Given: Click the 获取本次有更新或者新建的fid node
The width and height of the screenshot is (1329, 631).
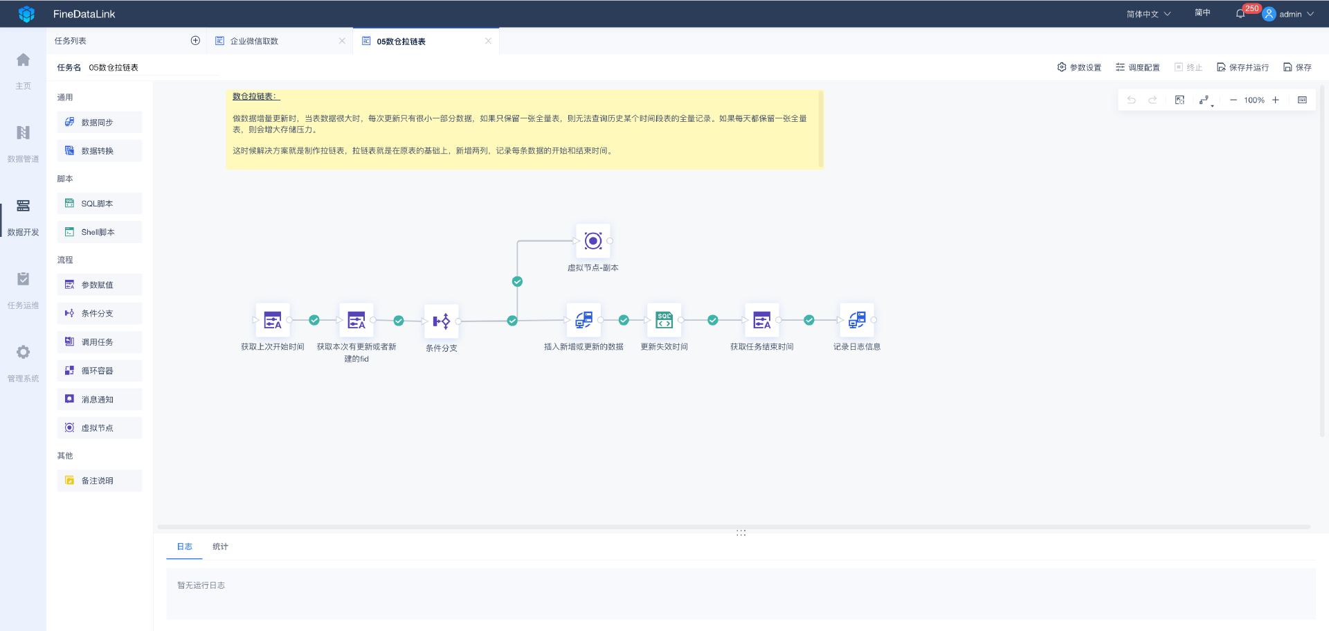Looking at the screenshot, I should pos(356,320).
